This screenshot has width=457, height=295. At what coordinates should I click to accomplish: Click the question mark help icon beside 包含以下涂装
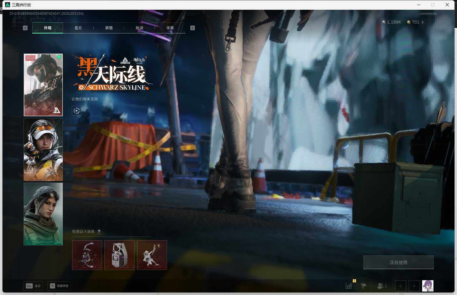point(99,232)
